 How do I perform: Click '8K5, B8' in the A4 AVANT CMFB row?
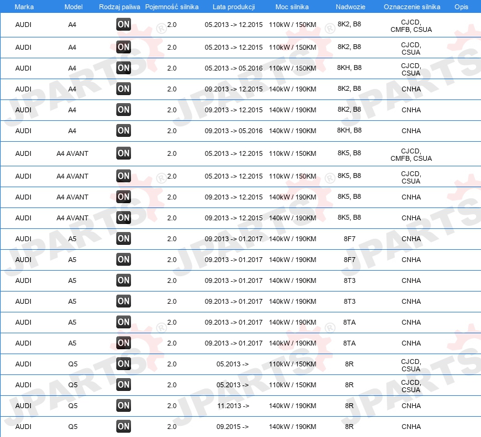coord(349,153)
